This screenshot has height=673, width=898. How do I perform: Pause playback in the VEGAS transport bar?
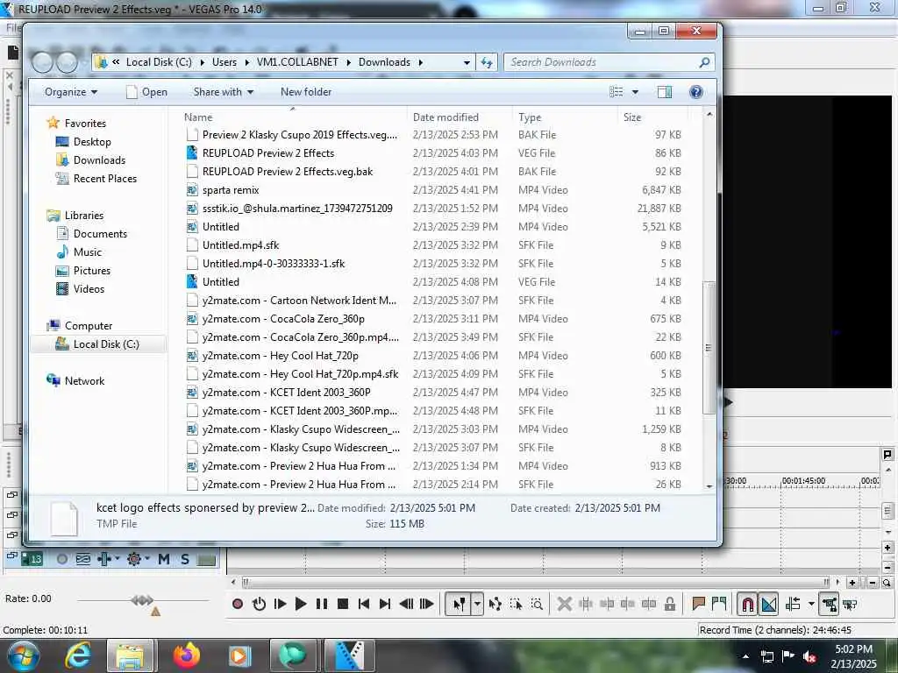tap(321, 604)
